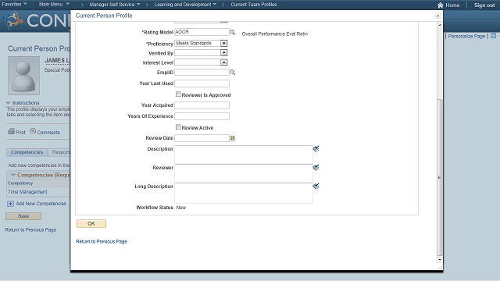This screenshot has height=281, width=500.
Task: Click the Long Description text area
Action: coord(244,193)
